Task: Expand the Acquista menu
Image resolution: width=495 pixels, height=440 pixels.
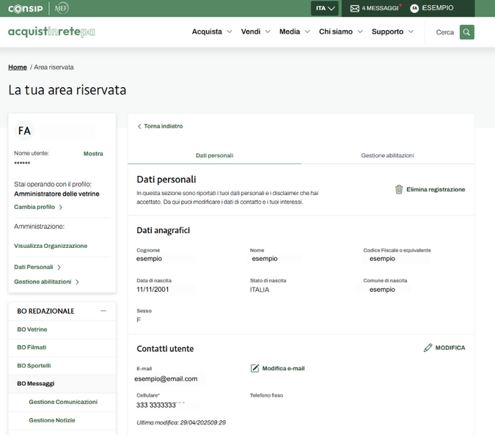Action: 212,32
